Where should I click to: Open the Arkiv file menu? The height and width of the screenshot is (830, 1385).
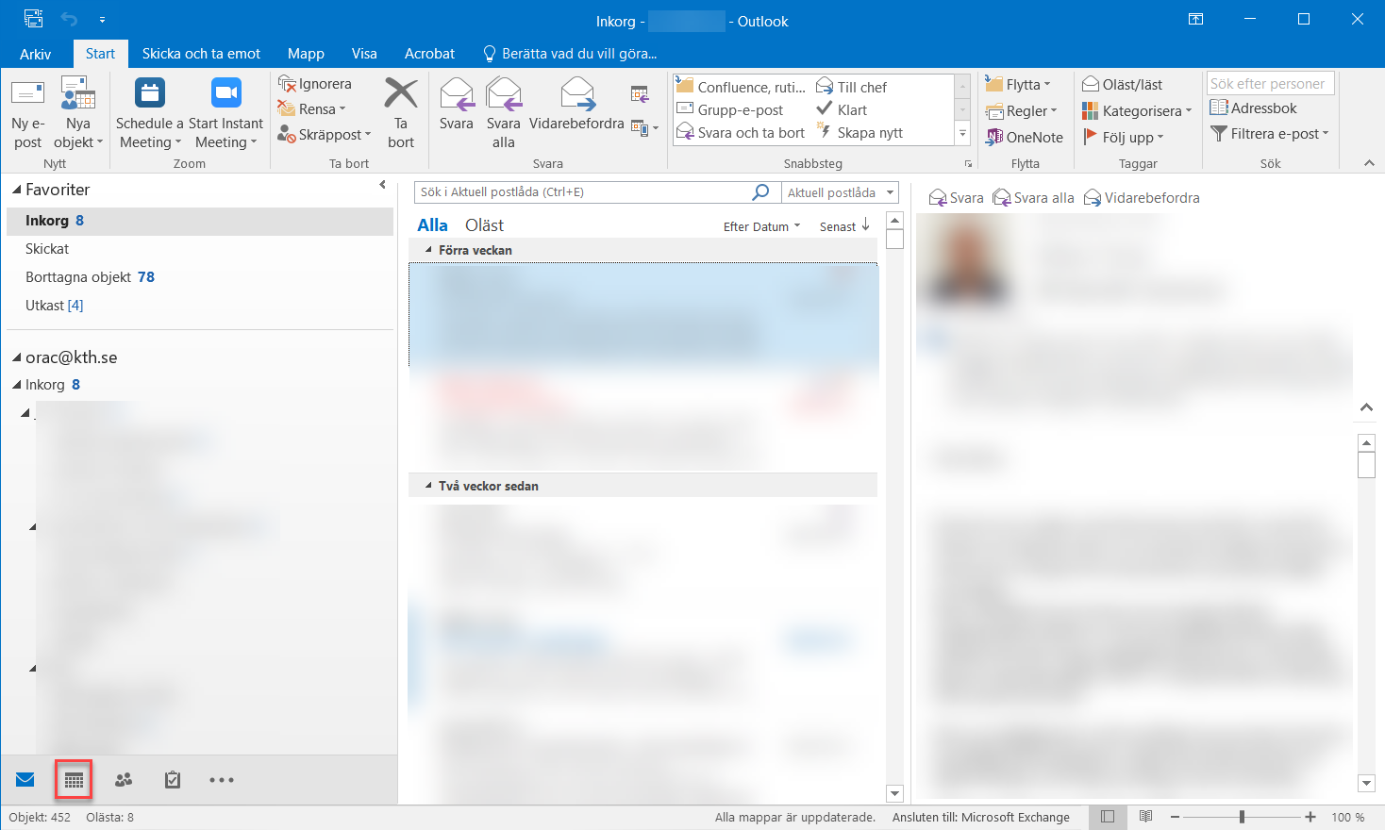pyautogui.click(x=35, y=54)
